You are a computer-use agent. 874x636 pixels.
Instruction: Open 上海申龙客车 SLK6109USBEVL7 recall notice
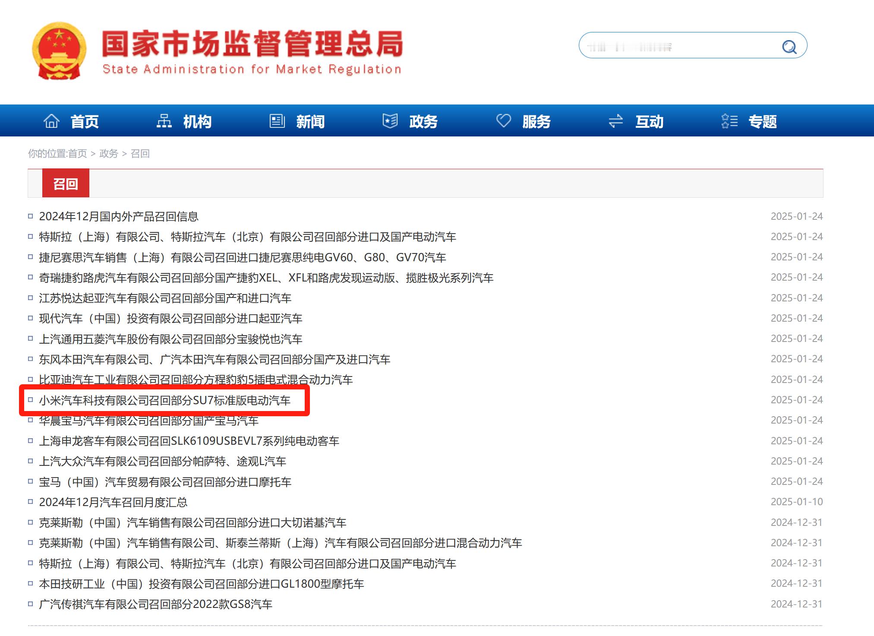pos(189,441)
